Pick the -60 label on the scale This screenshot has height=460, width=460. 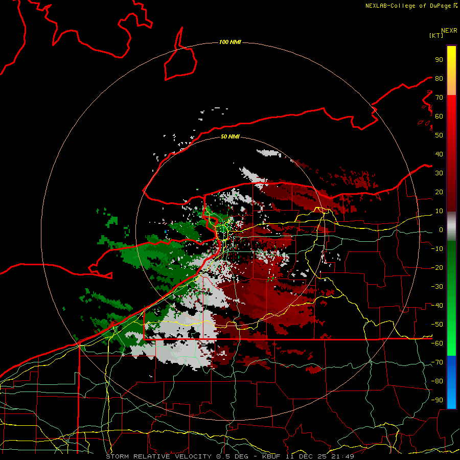437,343
